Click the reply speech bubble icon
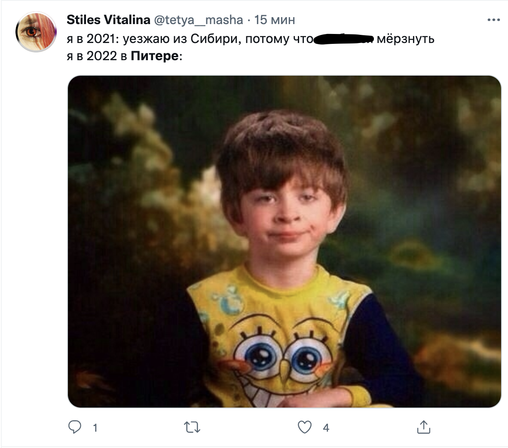508x448 pixels. 75,427
